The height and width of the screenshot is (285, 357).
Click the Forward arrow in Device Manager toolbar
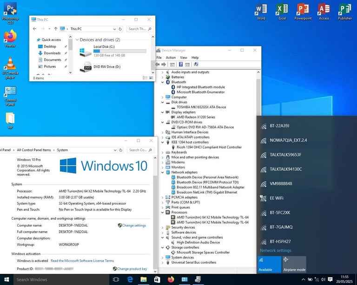pyautogui.click(x=164, y=65)
